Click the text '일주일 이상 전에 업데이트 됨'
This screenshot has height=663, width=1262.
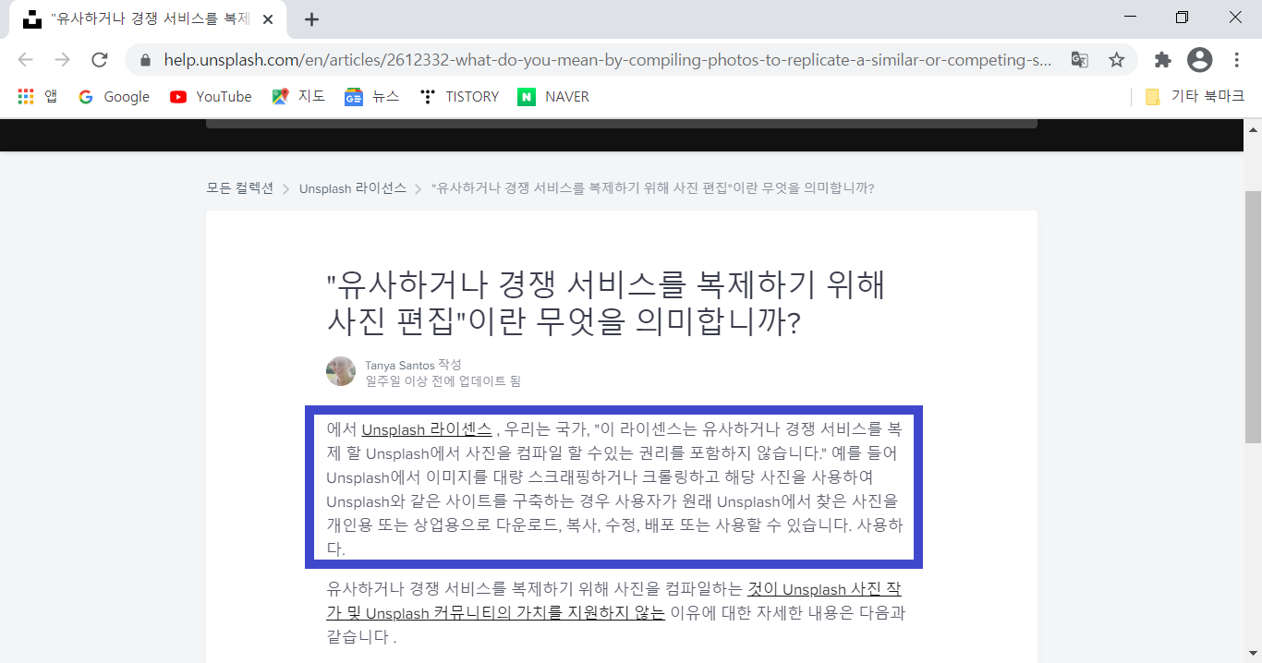point(443,380)
